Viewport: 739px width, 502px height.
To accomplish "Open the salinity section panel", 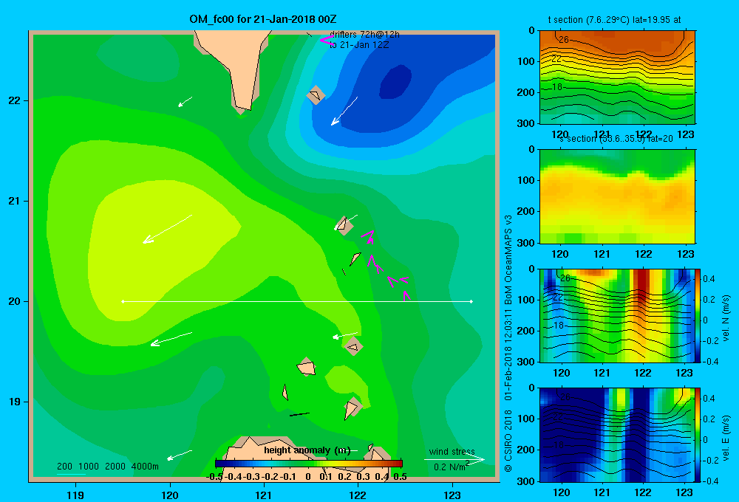I will tap(617, 196).
